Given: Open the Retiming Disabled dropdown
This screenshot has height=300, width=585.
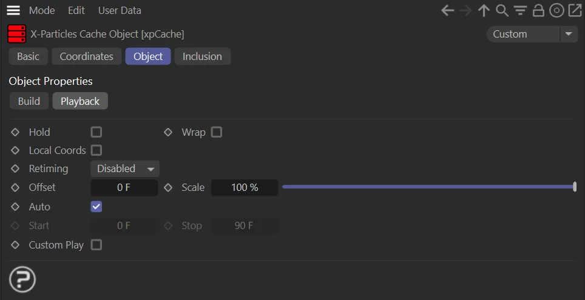Looking at the screenshot, I should [x=125, y=168].
